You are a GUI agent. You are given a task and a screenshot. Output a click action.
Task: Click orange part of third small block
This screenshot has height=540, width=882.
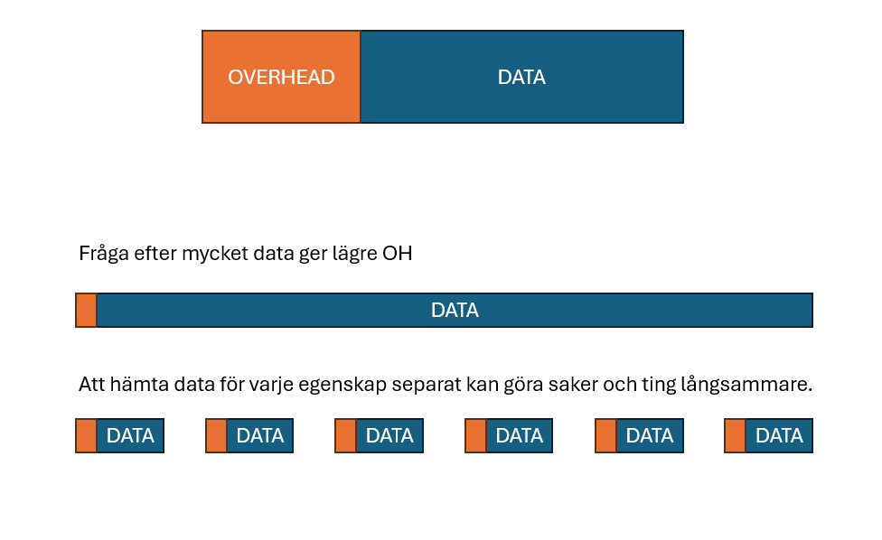345,435
